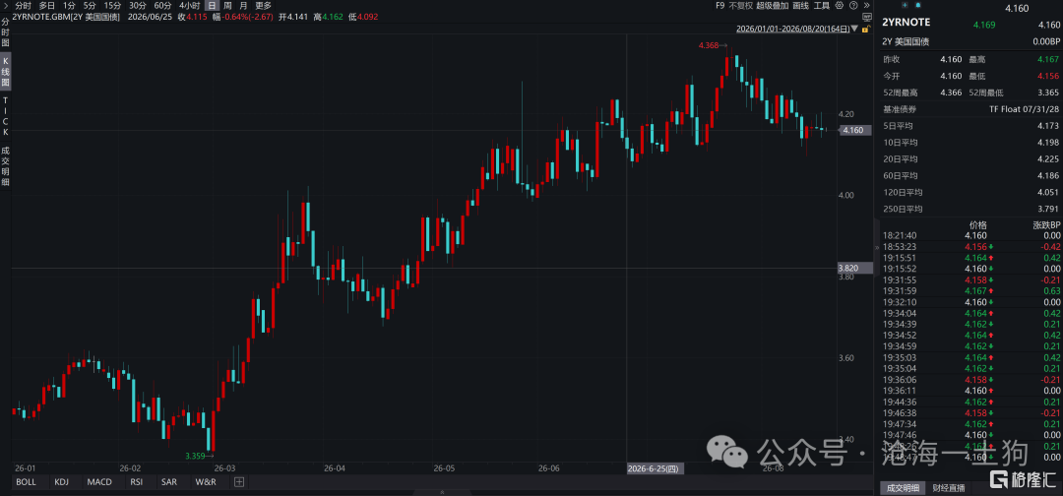Select the 19:44:36 trade row

point(970,402)
